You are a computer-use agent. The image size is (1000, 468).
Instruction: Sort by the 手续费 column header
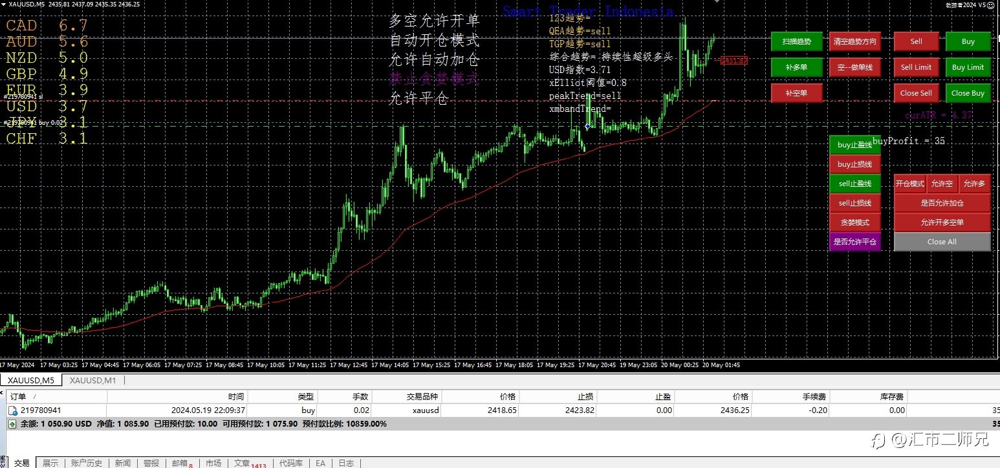click(791, 396)
